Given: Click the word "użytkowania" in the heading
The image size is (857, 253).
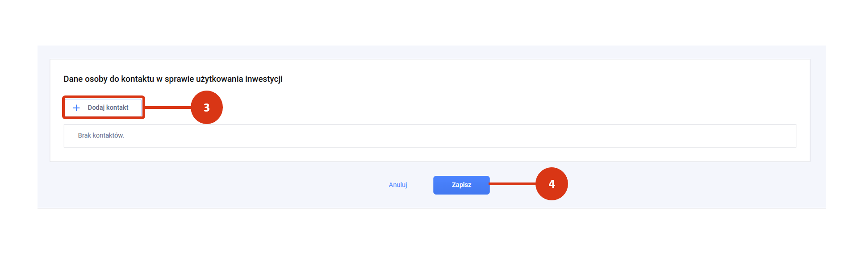Looking at the screenshot, I should 219,79.
